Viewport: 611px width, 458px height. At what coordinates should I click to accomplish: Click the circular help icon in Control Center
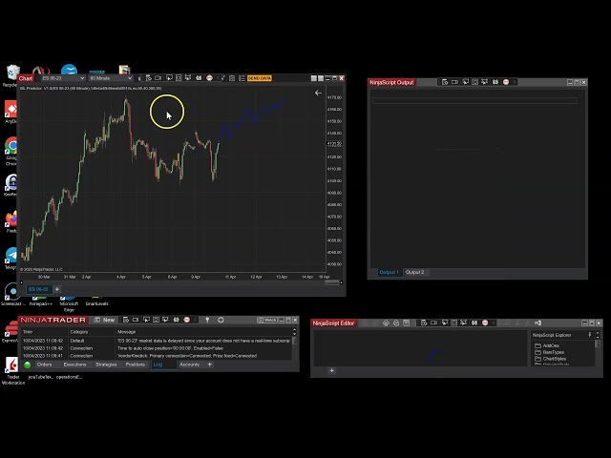click(x=221, y=320)
